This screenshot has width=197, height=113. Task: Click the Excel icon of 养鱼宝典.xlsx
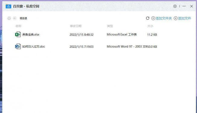(x=18, y=34)
